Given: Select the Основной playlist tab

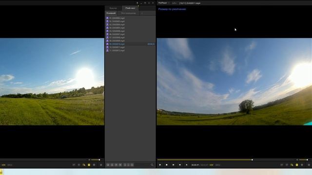Looking at the screenshot, I should (111, 13).
